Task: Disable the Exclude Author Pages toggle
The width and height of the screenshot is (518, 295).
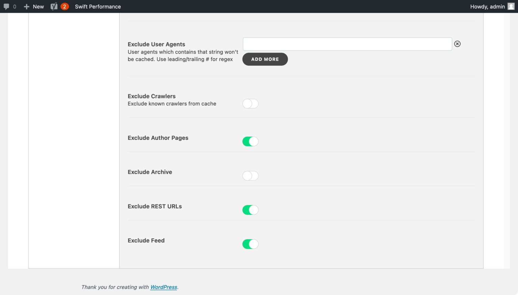Action: pyautogui.click(x=250, y=141)
